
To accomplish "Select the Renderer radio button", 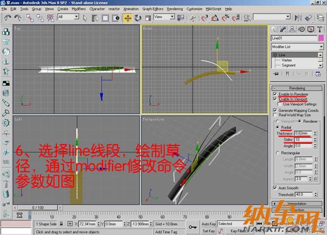I will [x=300, y=121].
